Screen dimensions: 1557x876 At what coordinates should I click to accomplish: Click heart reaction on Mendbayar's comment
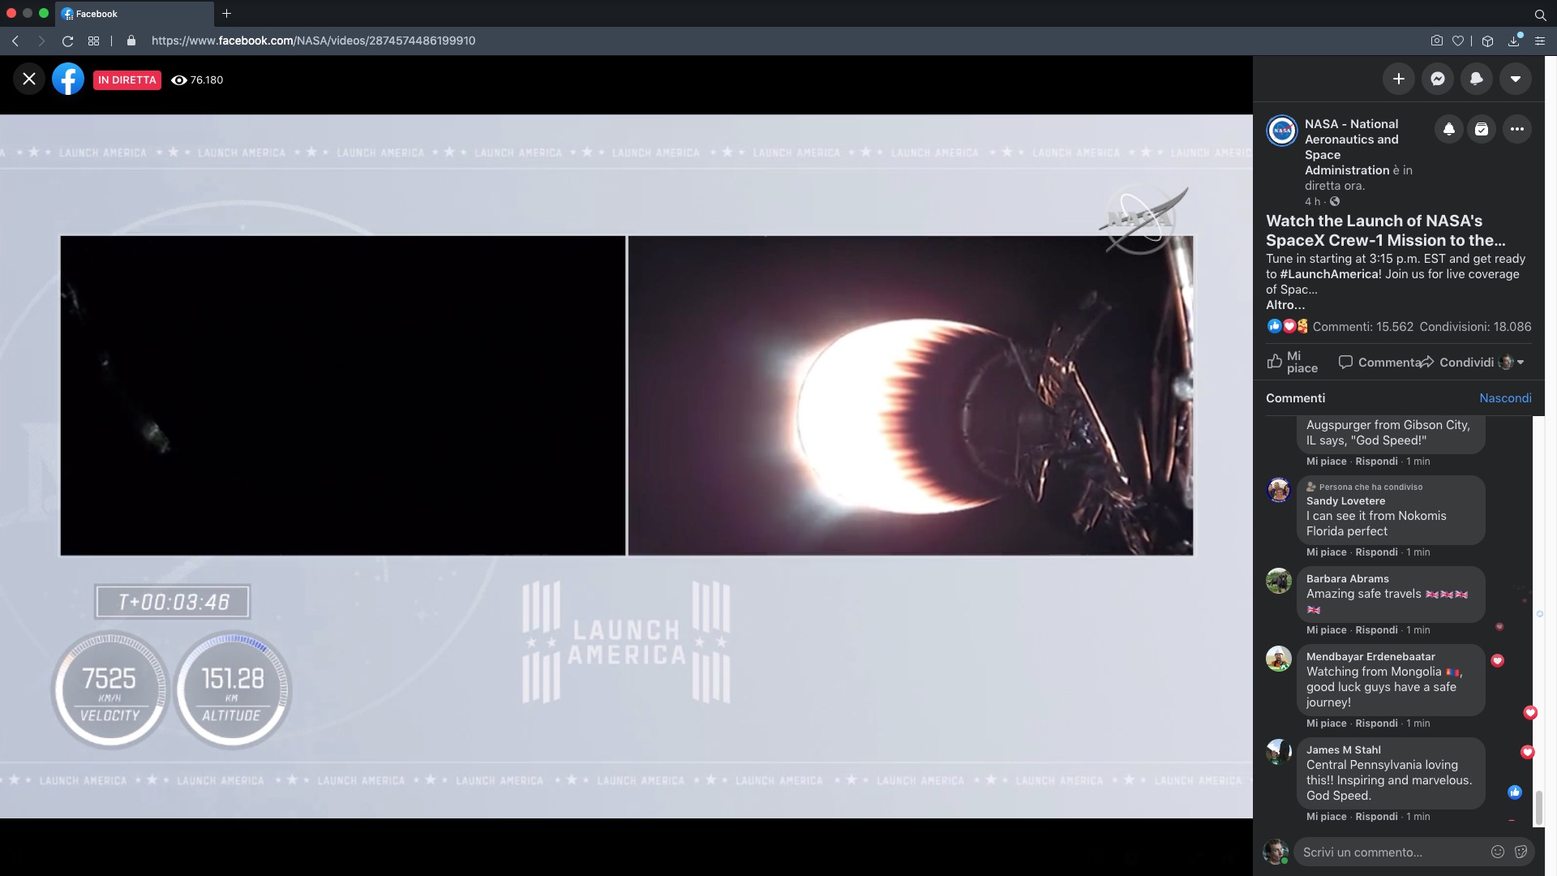pyautogui.click(x=1497, y=660)
